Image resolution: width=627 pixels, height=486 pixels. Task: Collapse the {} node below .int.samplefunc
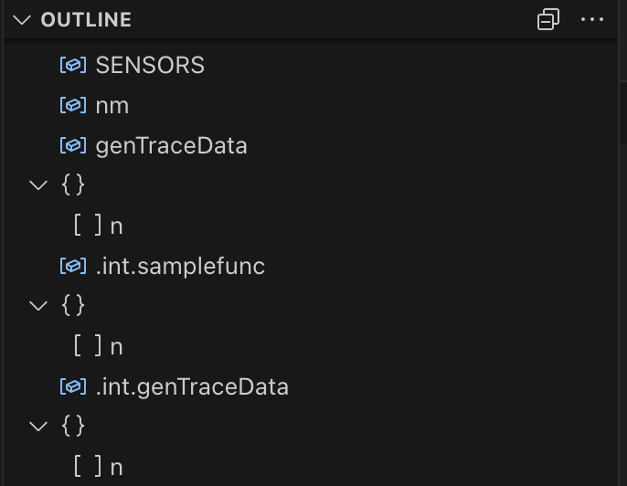pos(37,306)
